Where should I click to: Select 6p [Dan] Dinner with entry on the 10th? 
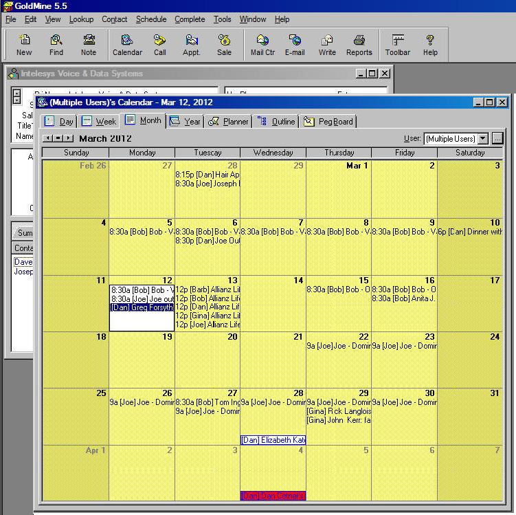click(470, 232)
